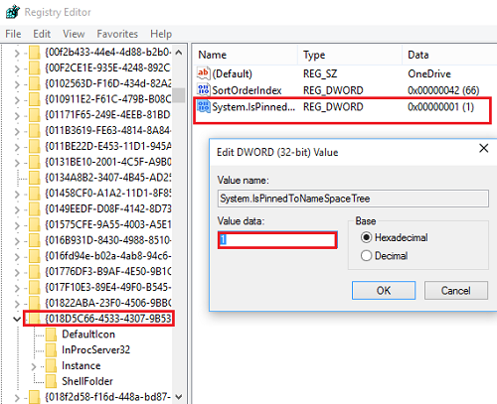Click the Registry Editor app icon in title bar
The width and height of the screenshot is (497, 404).
(x=13, y=12)
